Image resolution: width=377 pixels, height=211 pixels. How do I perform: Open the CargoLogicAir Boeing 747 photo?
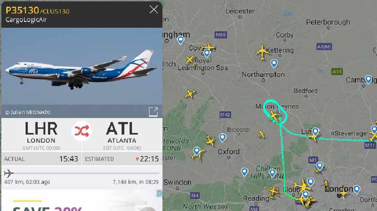82,69
